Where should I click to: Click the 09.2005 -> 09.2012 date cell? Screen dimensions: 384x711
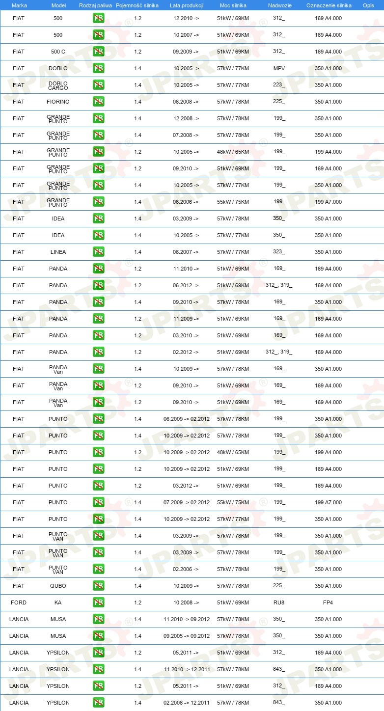click(187, 636)
